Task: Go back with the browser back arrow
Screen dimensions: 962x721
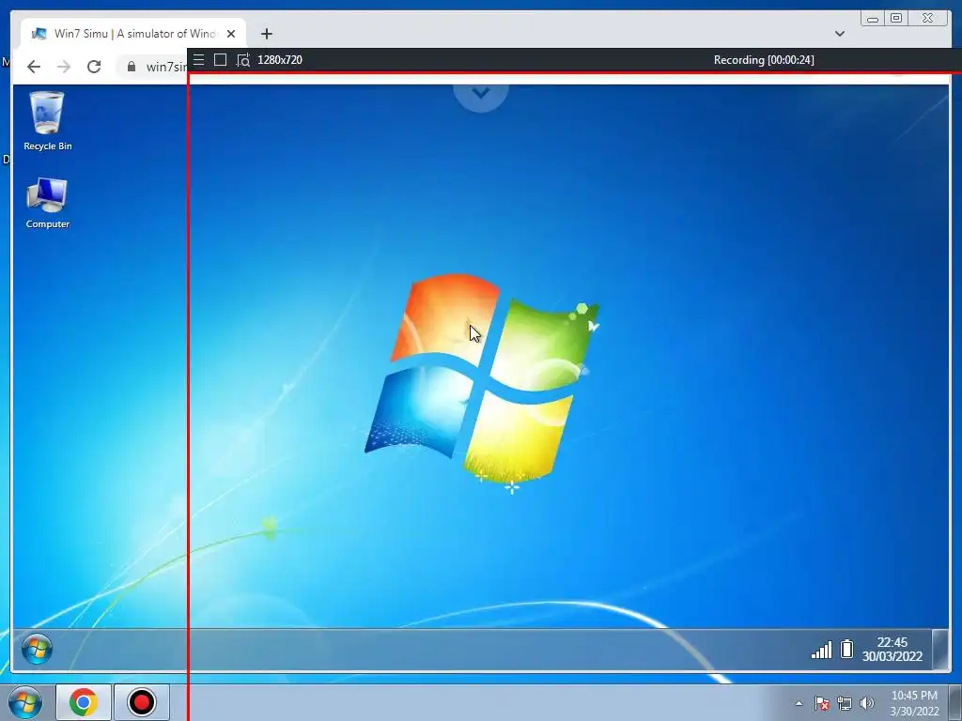Action: click(x=34, y=67)
